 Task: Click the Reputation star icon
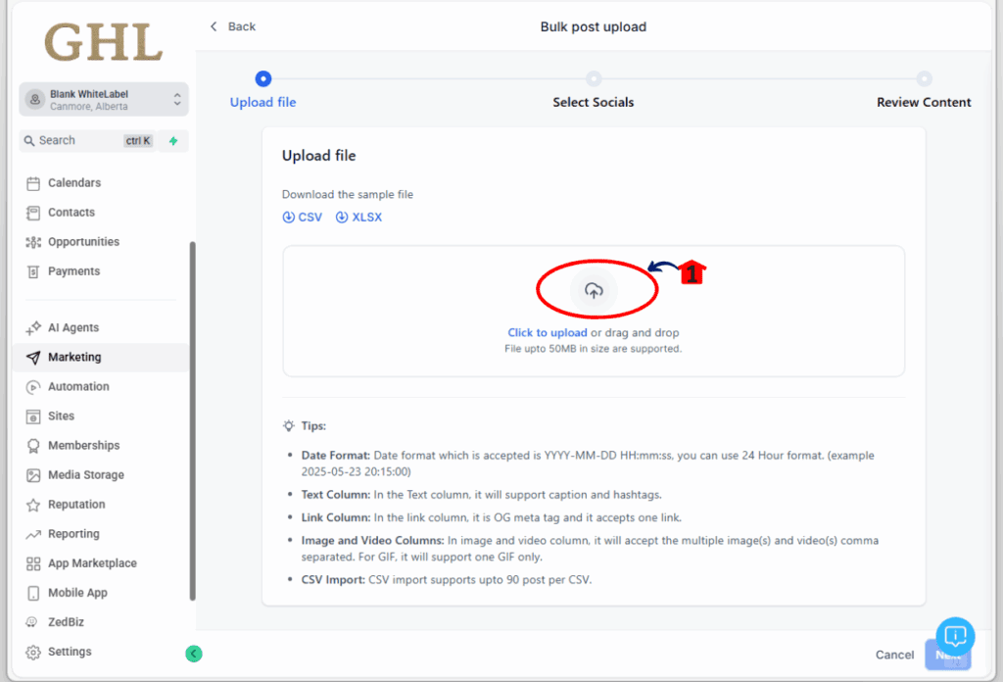33,505
